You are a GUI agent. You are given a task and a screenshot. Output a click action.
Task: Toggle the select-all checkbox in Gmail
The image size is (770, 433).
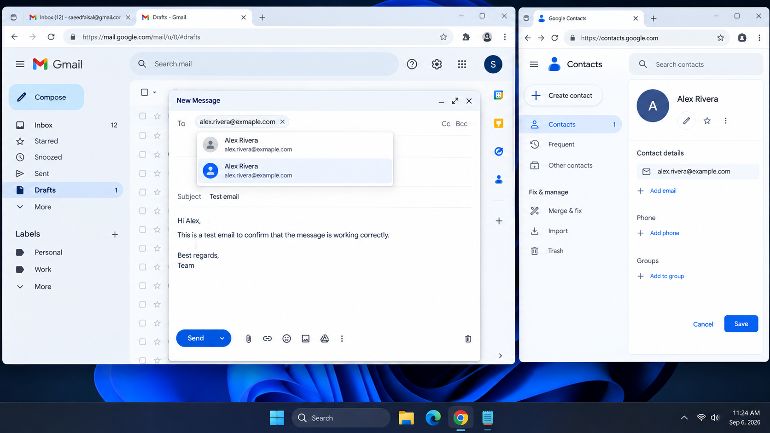click(x=144, y=92)
